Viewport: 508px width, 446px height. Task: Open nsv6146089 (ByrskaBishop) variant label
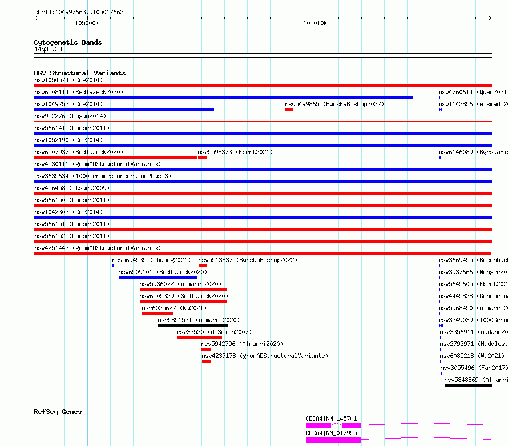click(x=473, y=152)
